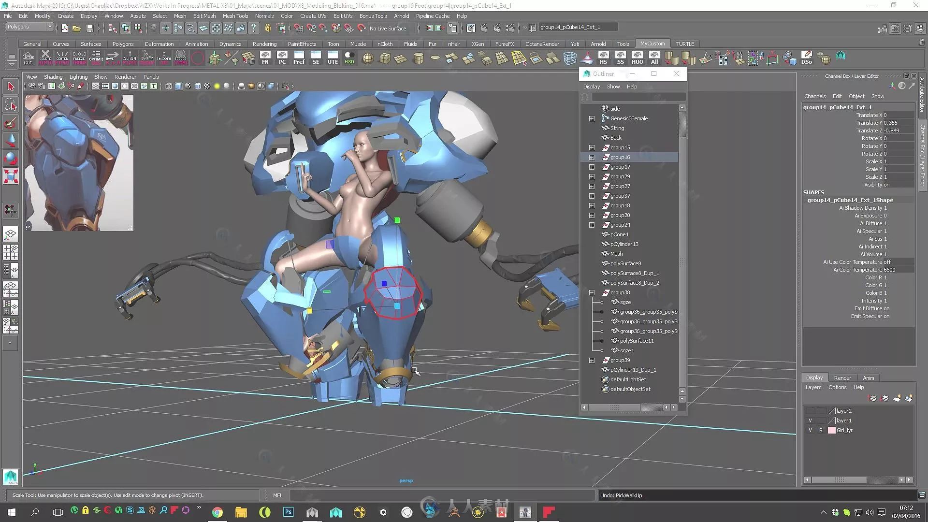The width and height of the screenshot is (928, 522).
Task: Click the MEL command line field
Action: point(442,495)
